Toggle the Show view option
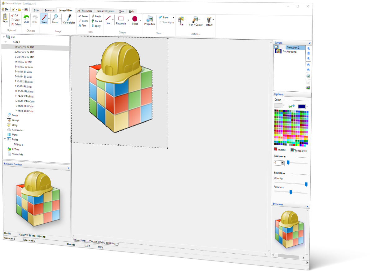The width and height of the screenshot is (372, 271). pos(163,17)
